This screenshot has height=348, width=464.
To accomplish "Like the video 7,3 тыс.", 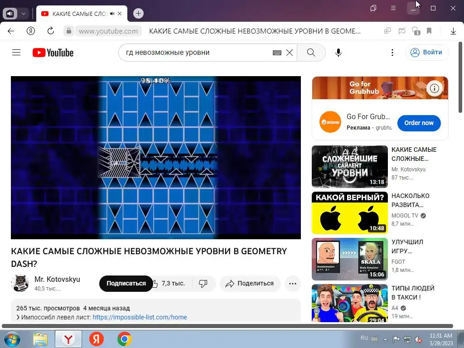I will (x=169, y=283).
